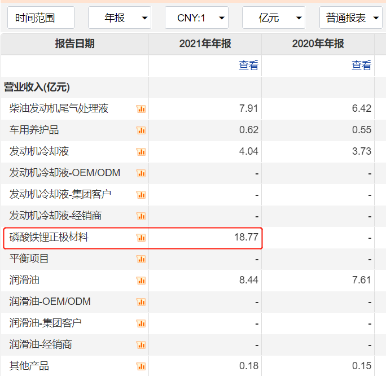Open 查看 link under 2020年年报
The height and width of the screenshot is (376, 386).
point(361,65)
